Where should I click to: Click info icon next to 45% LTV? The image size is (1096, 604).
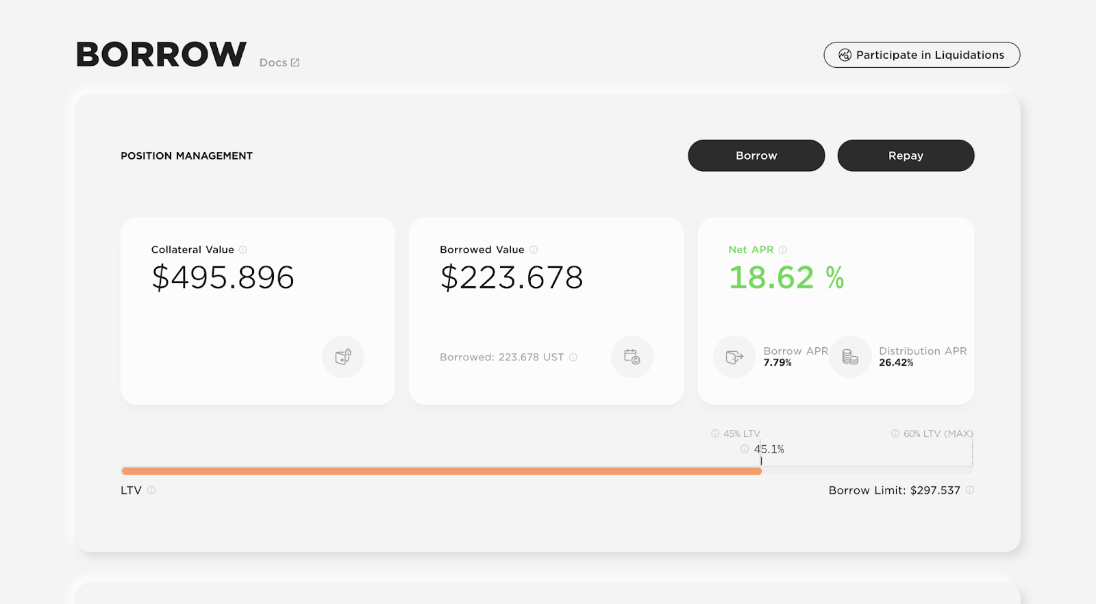(715, 433)
